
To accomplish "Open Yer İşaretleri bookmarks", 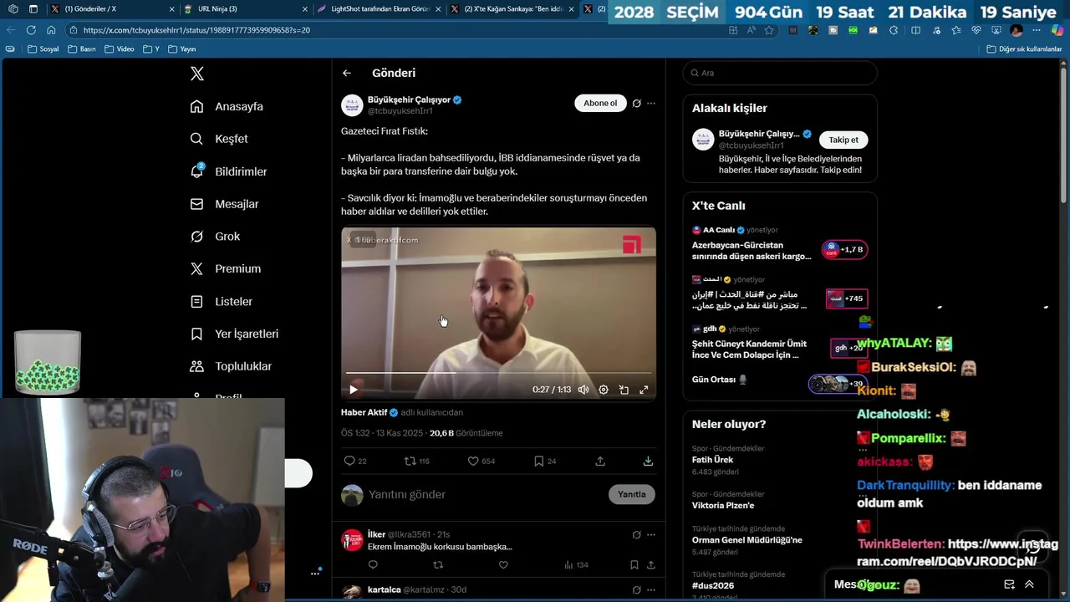I will pos(235,334).
